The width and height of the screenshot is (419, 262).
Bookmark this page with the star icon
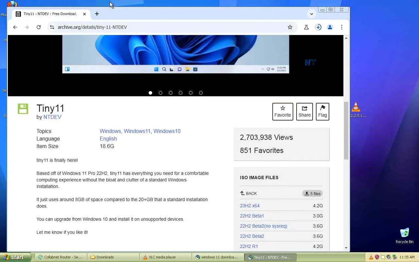290,27
